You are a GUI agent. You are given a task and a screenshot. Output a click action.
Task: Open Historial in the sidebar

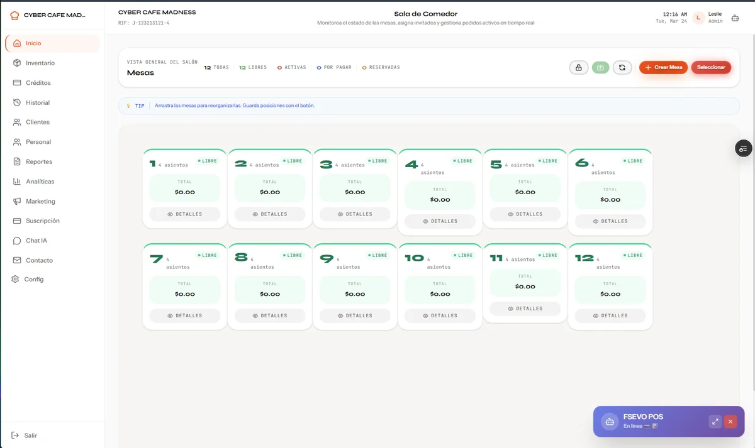(x=38, y=102)
